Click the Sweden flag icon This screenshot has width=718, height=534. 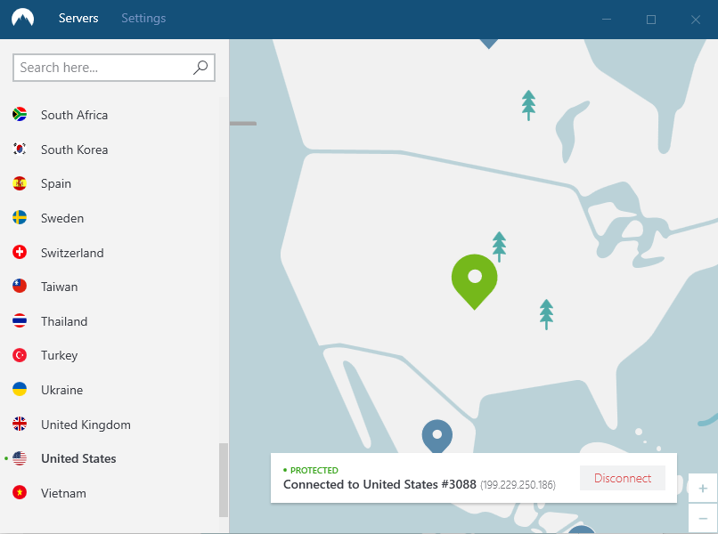click(x=20, y=218)
